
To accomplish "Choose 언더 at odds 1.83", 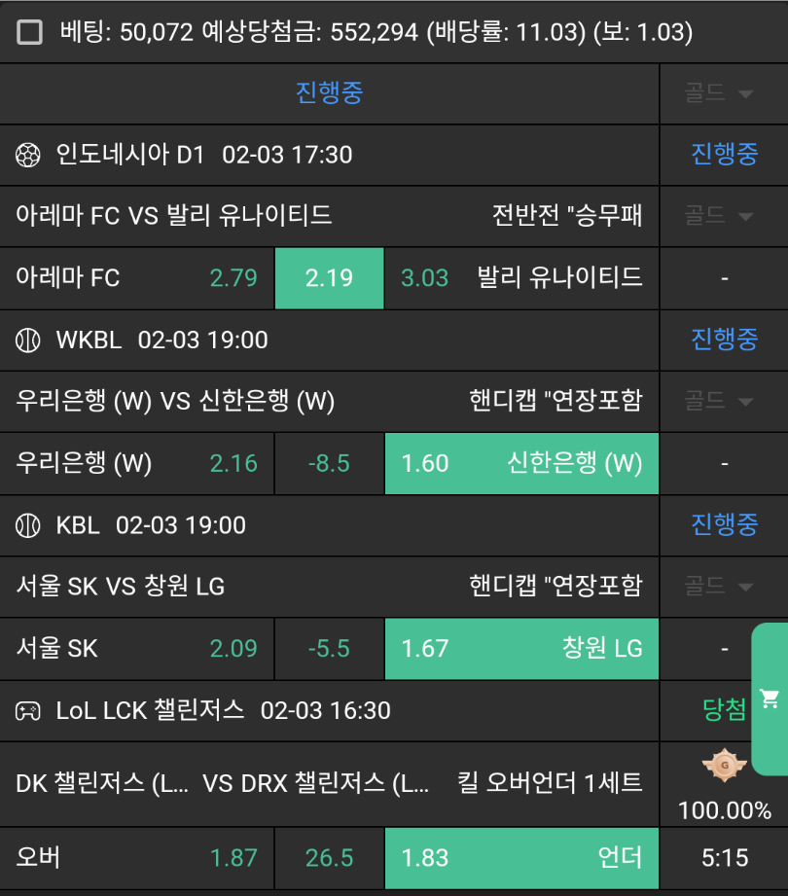I will click(521, 857).
